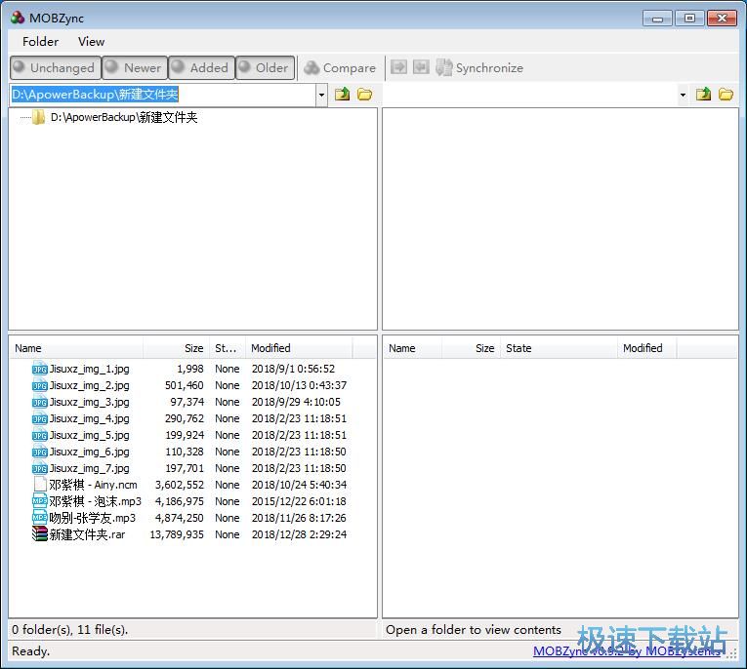
Task: Click right pane's browse folder icon
Action: (726, 95)
